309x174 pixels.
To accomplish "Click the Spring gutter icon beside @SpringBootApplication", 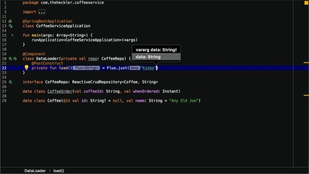I will point(10,21).
